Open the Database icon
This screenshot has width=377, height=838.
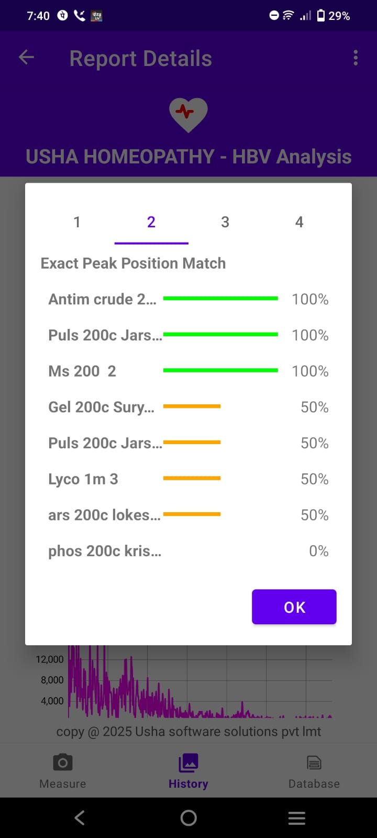pos(314,763)
